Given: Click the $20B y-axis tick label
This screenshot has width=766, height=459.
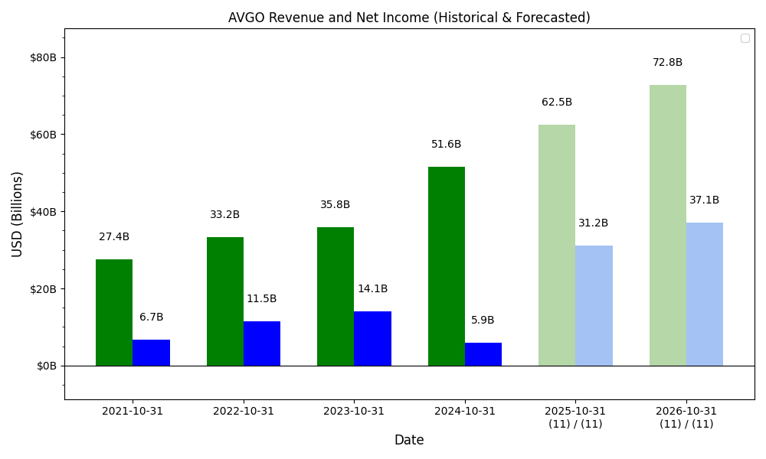Looking at the screenshot, I should [x=44, y=288].
